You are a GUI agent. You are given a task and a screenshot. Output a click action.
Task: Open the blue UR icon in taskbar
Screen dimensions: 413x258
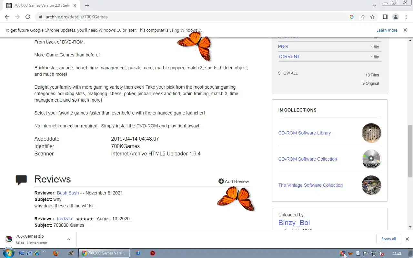click(x=138, y=253)
